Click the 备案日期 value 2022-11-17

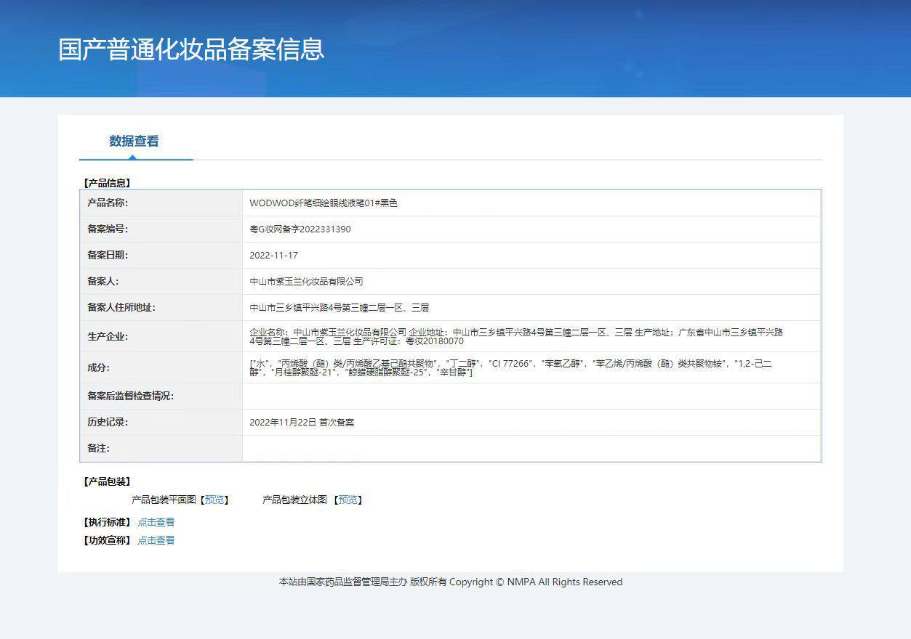pos(273,255)
